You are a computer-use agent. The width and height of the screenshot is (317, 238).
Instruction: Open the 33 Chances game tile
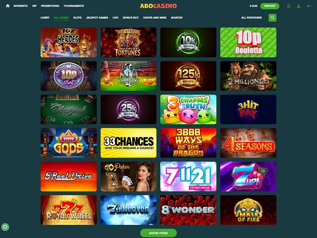pyautogui.click(x=128, y=143)
